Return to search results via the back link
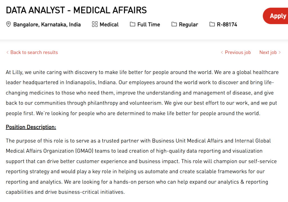The image size is (288, 202). [x=34, y=52]
